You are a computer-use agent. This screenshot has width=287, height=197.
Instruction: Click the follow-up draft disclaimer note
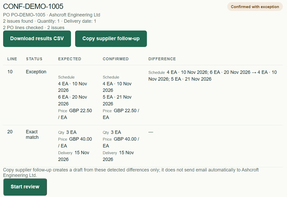coord(131,173)
